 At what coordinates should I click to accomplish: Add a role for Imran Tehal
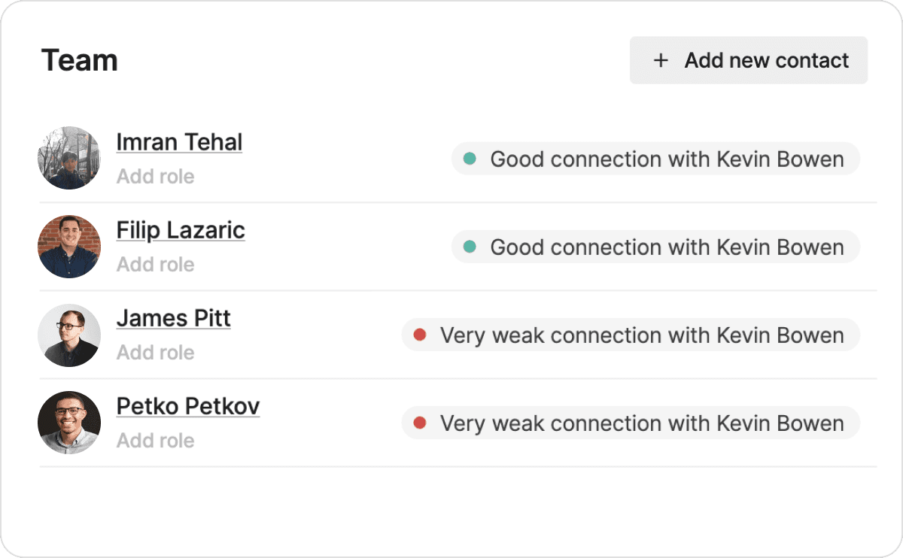[x=155, y=177]
